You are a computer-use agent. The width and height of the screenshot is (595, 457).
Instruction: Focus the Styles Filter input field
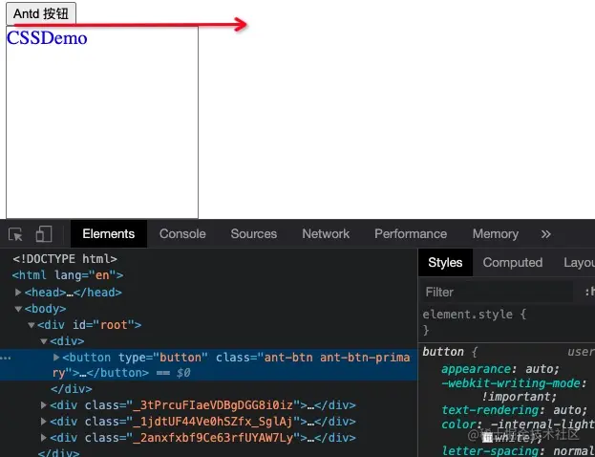pos(498,293)
